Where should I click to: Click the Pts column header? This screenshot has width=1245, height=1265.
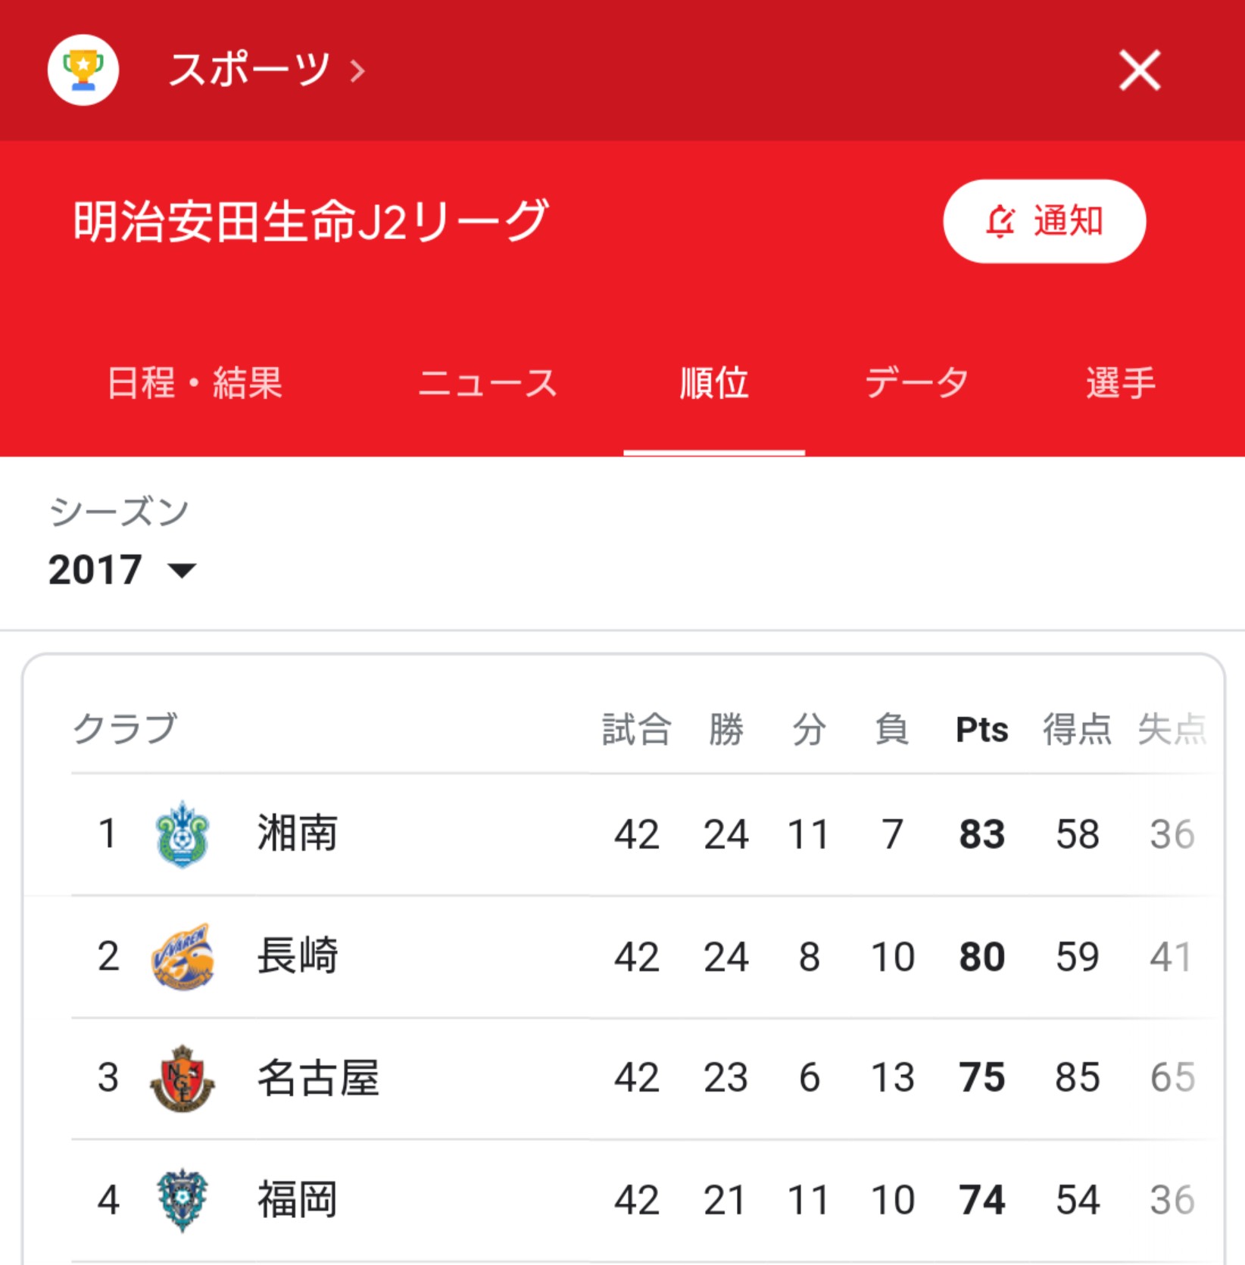pyautogui.click(x=981, y=730)
